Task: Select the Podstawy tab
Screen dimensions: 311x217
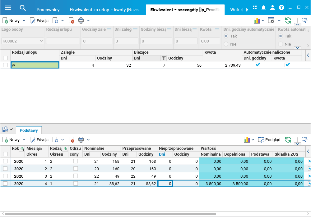Action: click(x=29, y=130)
